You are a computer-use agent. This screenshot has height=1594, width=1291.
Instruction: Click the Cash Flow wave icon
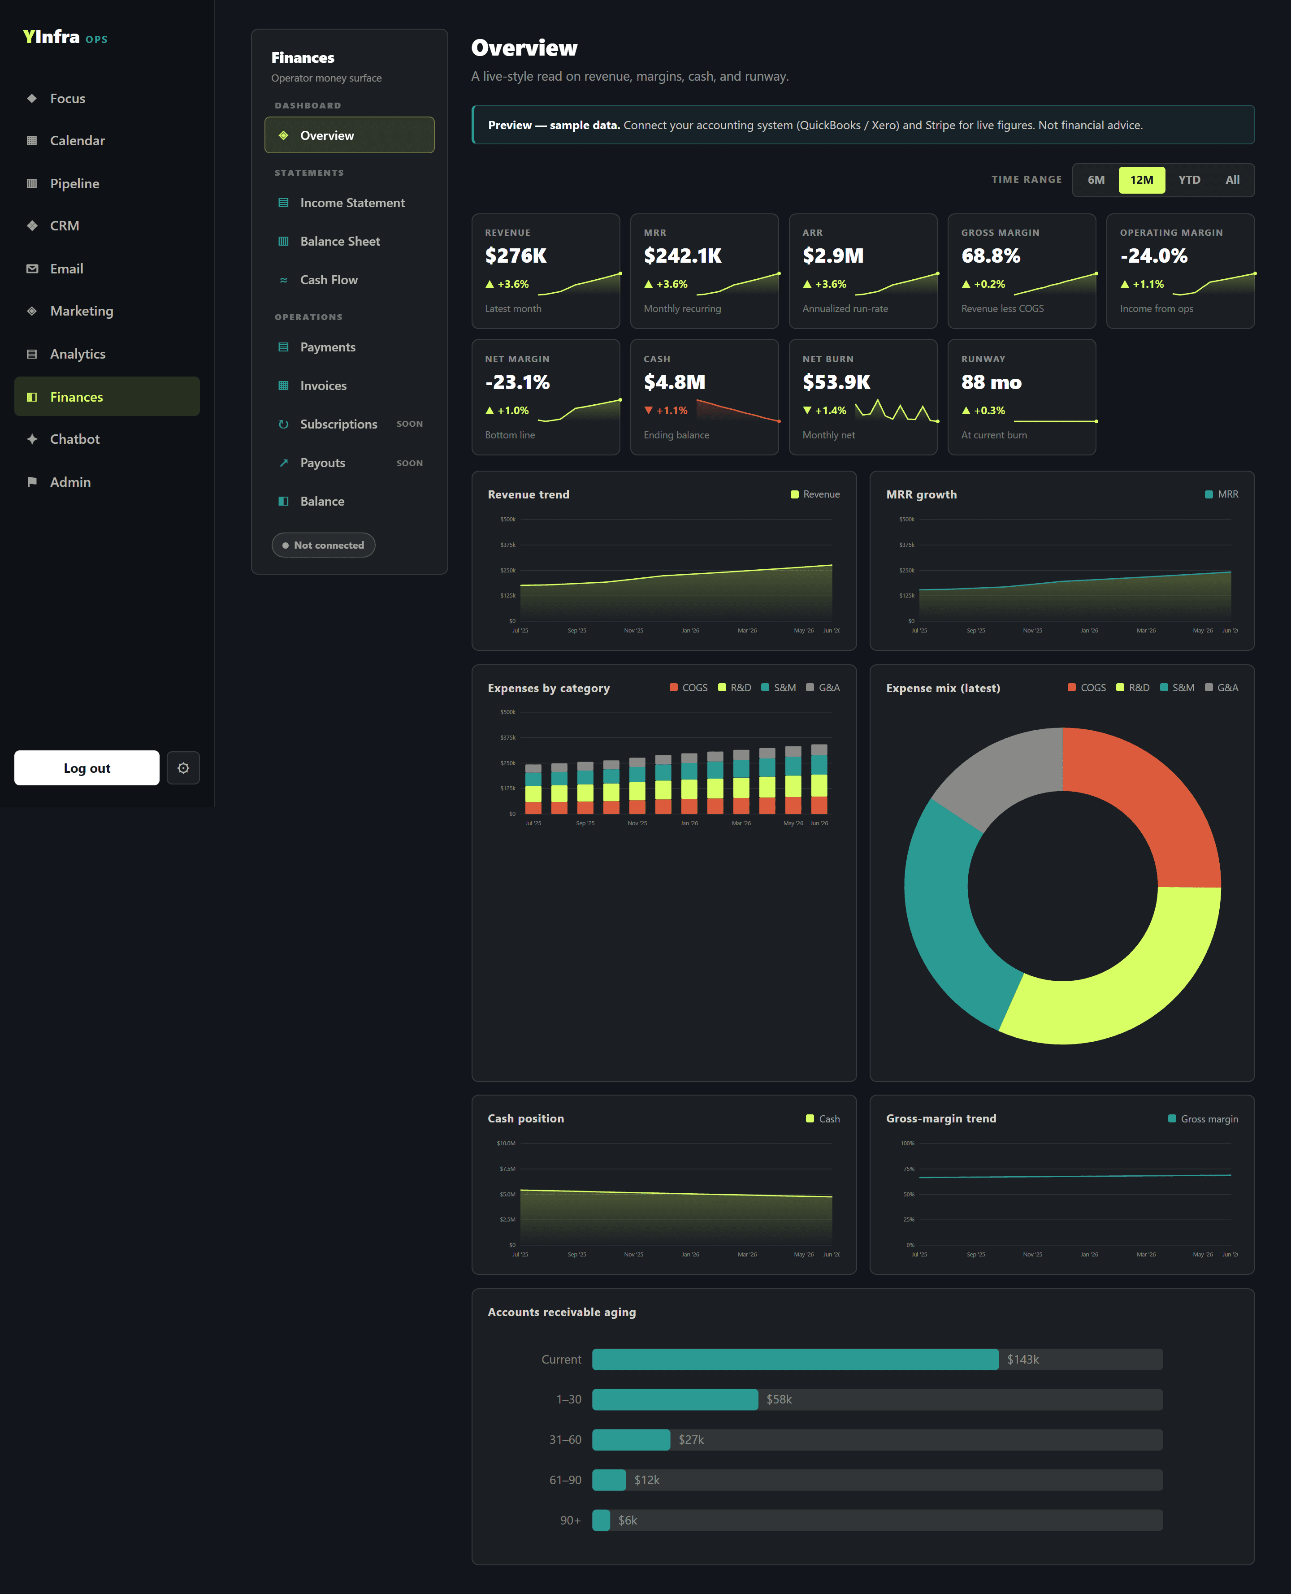[x=283, y=280]
